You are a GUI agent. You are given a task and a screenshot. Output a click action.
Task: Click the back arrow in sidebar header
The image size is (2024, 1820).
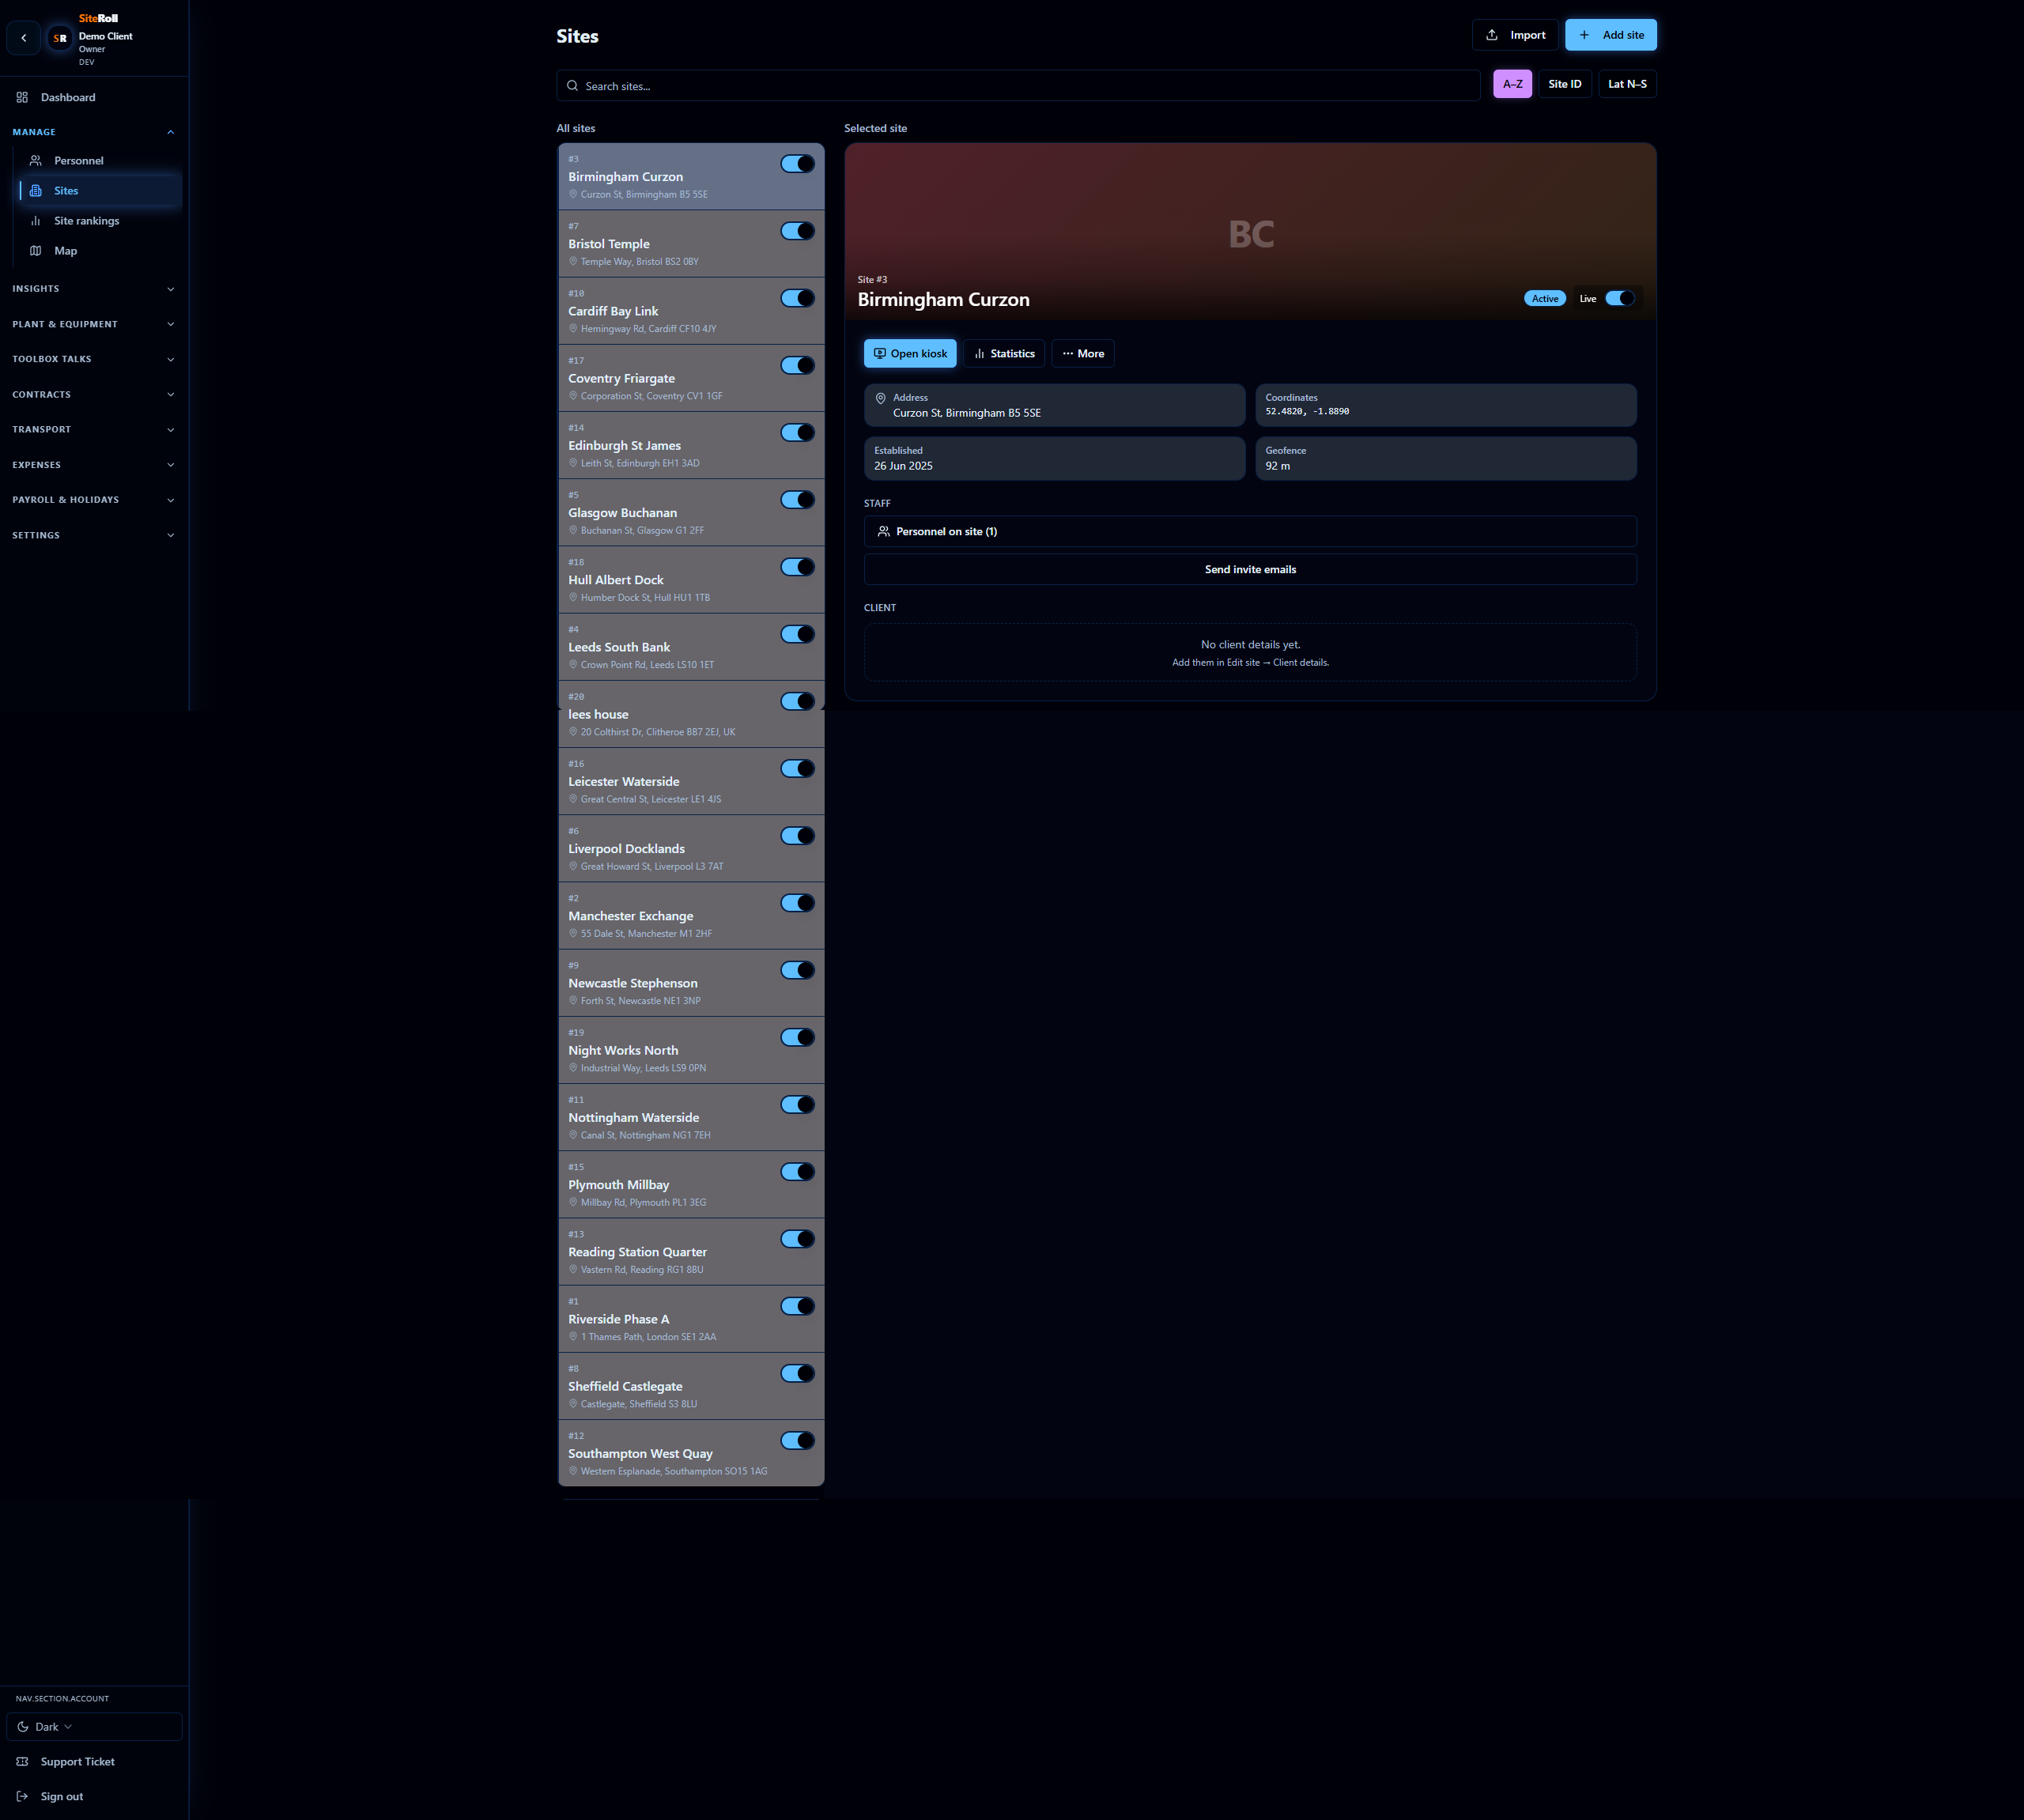pyautogui.click(x=24, y=38)
